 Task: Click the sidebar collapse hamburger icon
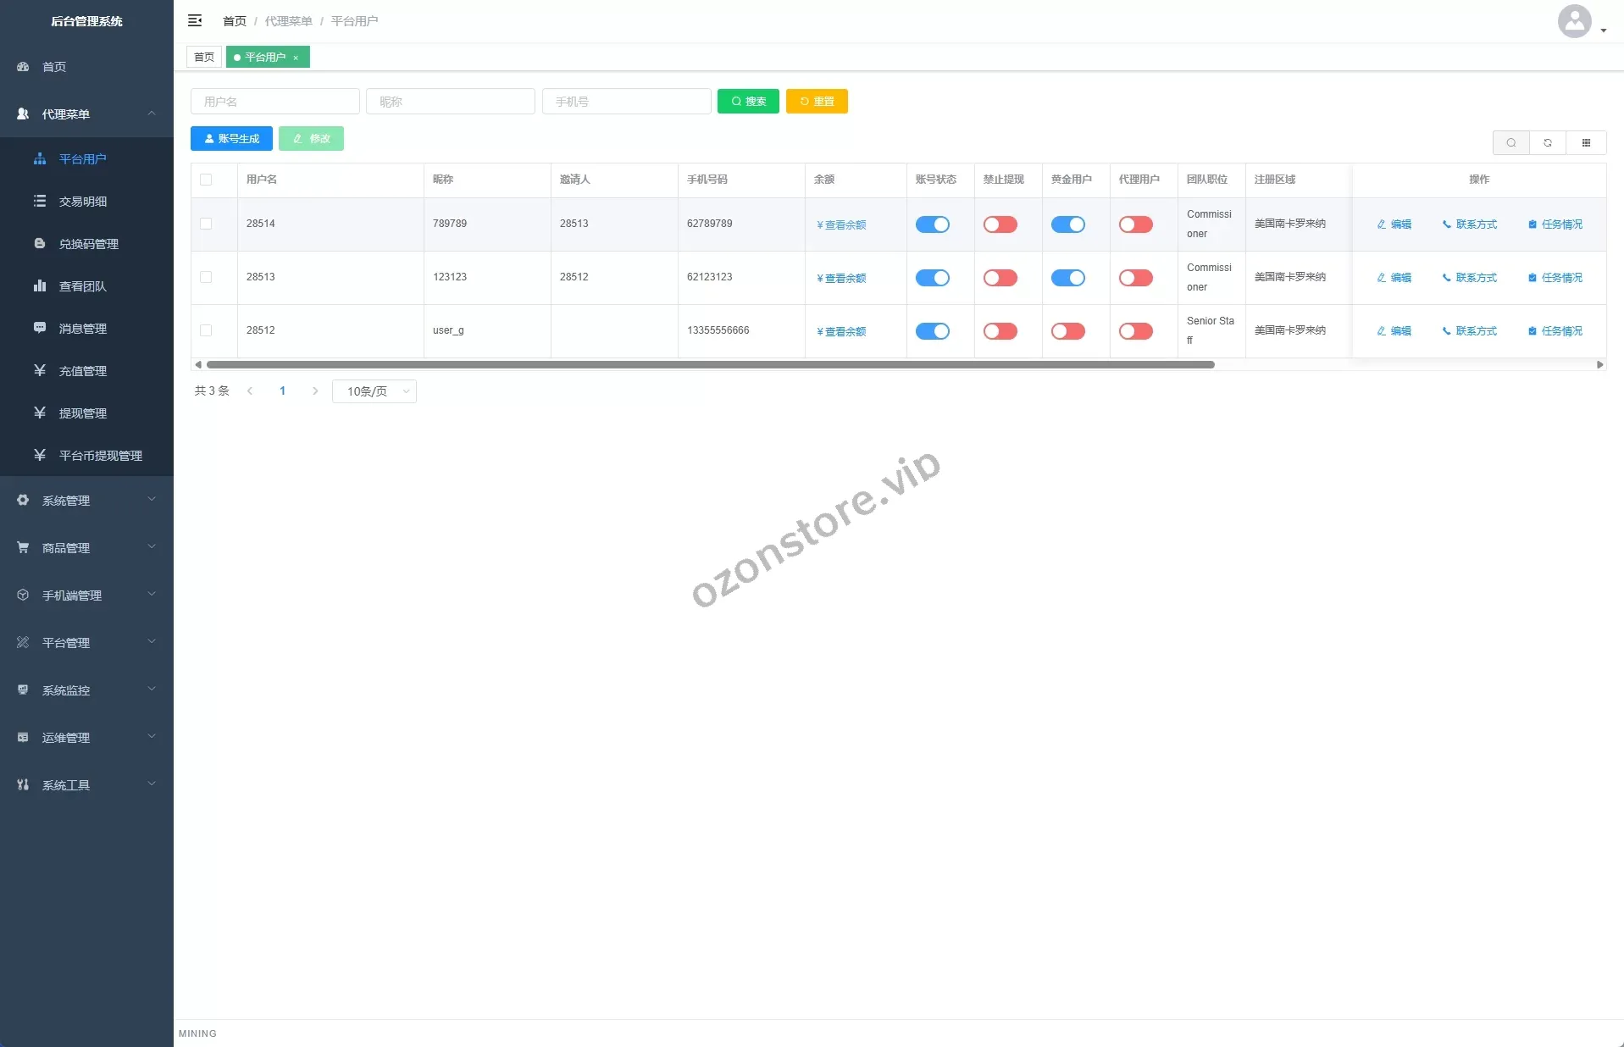click(x=195, y=20)
